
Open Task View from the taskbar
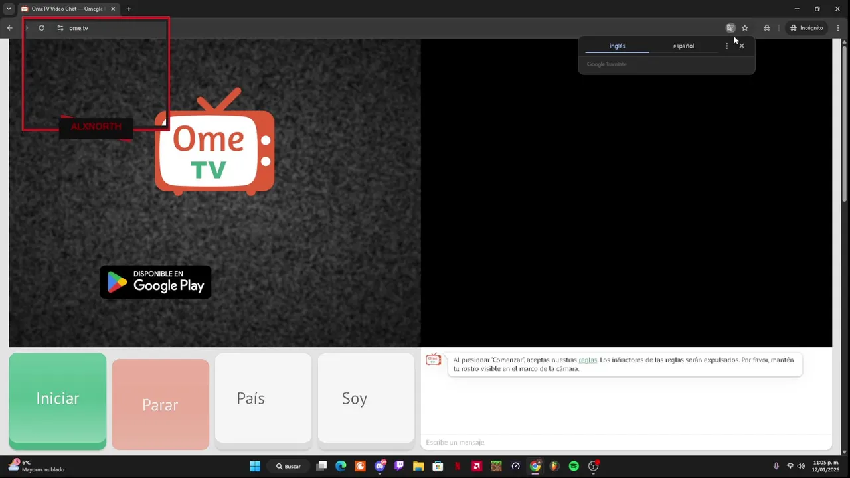321,466
